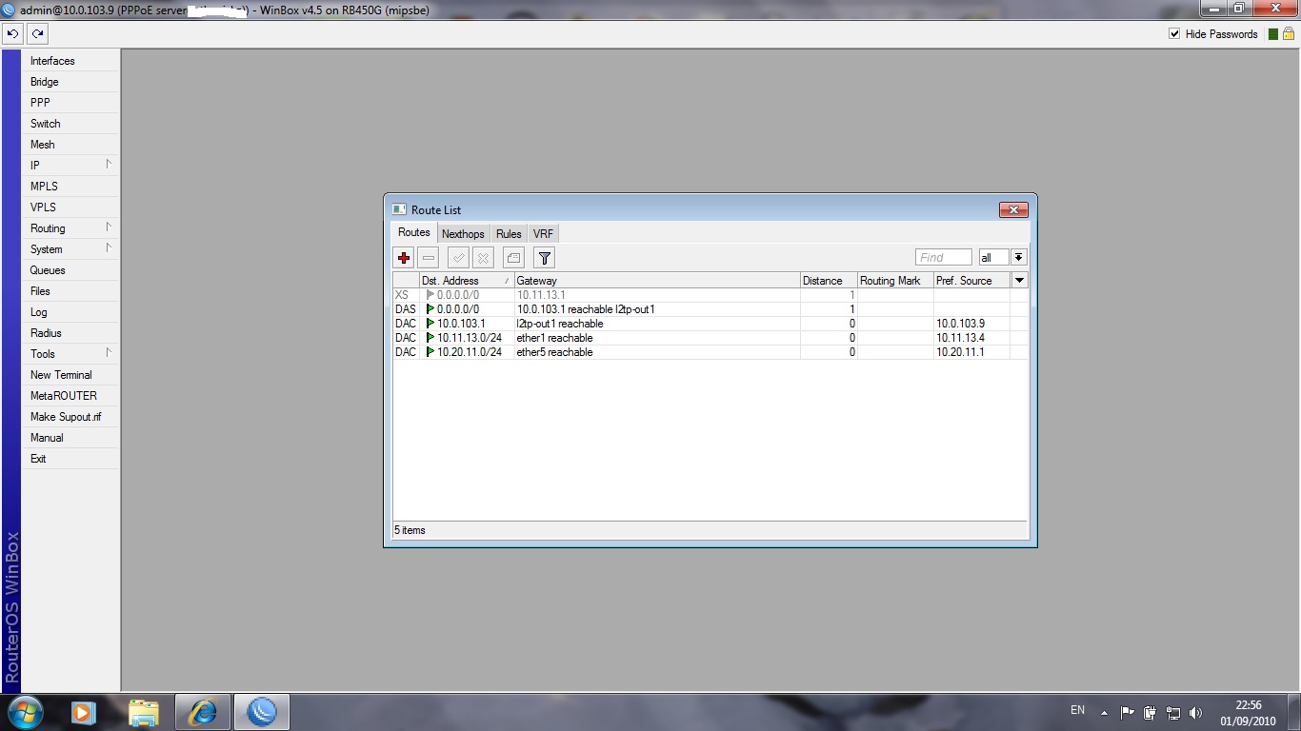Click the EN language indicator
1301x731 pixels.
[1077, 710]
